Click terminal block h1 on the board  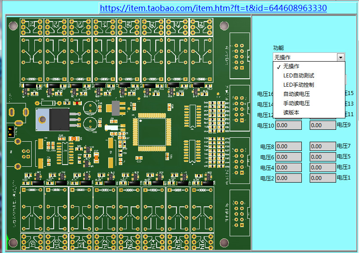click(32, 27)
